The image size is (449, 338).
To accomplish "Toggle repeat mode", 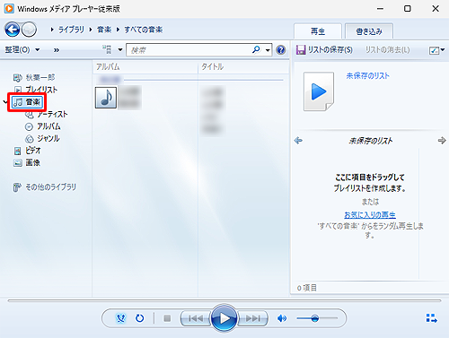I will [x=139, y=318].
